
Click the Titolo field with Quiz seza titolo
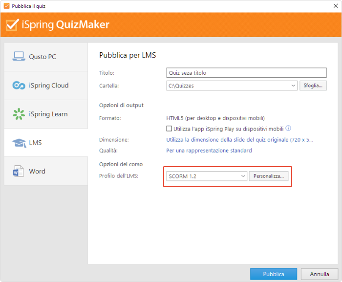[x=246, y=73]
